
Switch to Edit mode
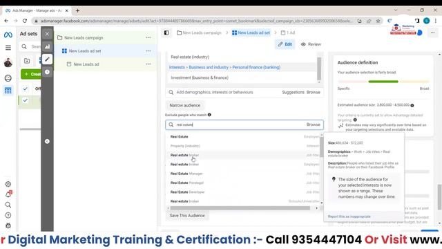pyautogui.click(x=285, y=44)
